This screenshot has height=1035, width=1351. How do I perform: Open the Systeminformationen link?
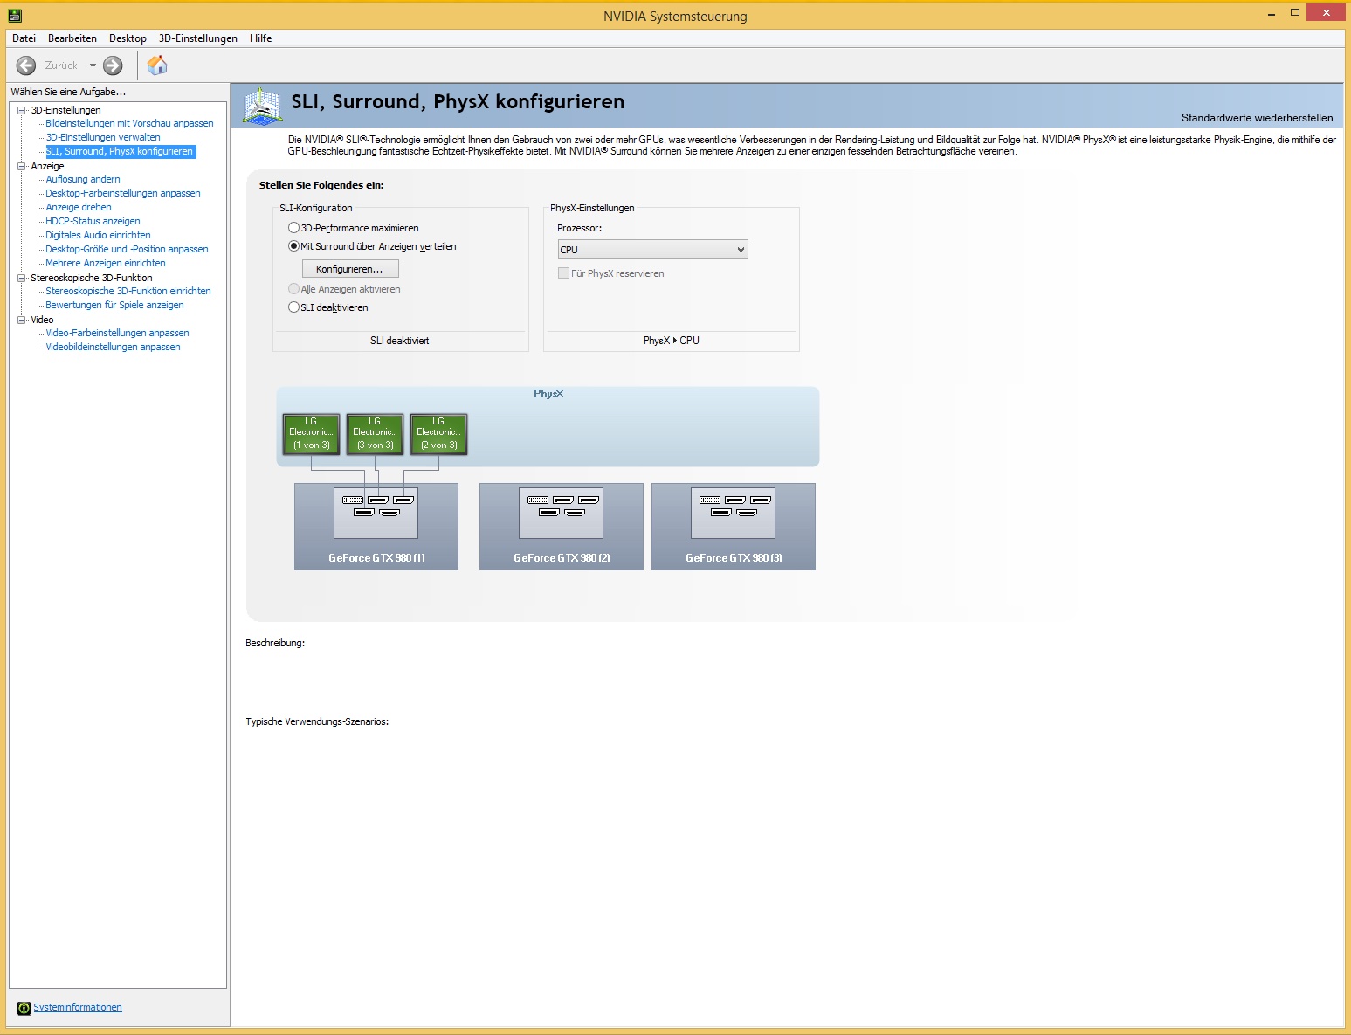click(78, 1008)
